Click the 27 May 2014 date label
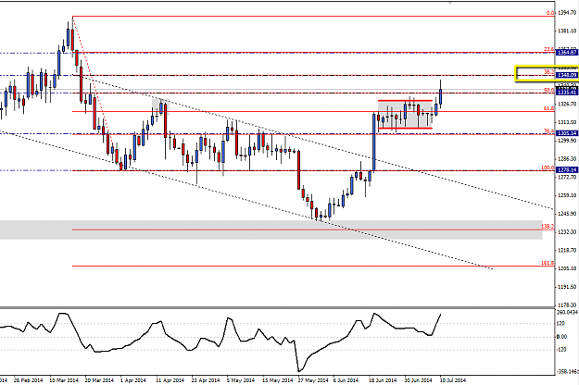This screenshot has width=579, height=385. [x=313, y=380]
